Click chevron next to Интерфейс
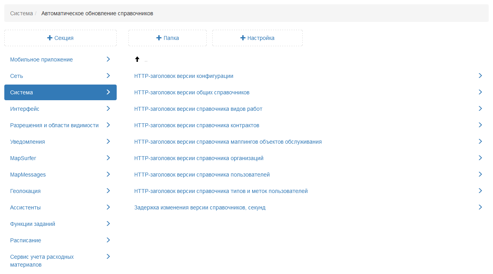Image resolution: width=493 pixels, height=274 pixels. pyautogui.click(x=108, y=108)
